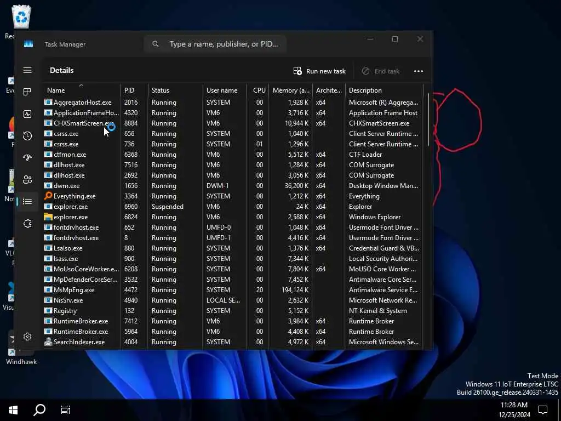Select suspended explorer.exe PID 6960

(x=232, y=206)
